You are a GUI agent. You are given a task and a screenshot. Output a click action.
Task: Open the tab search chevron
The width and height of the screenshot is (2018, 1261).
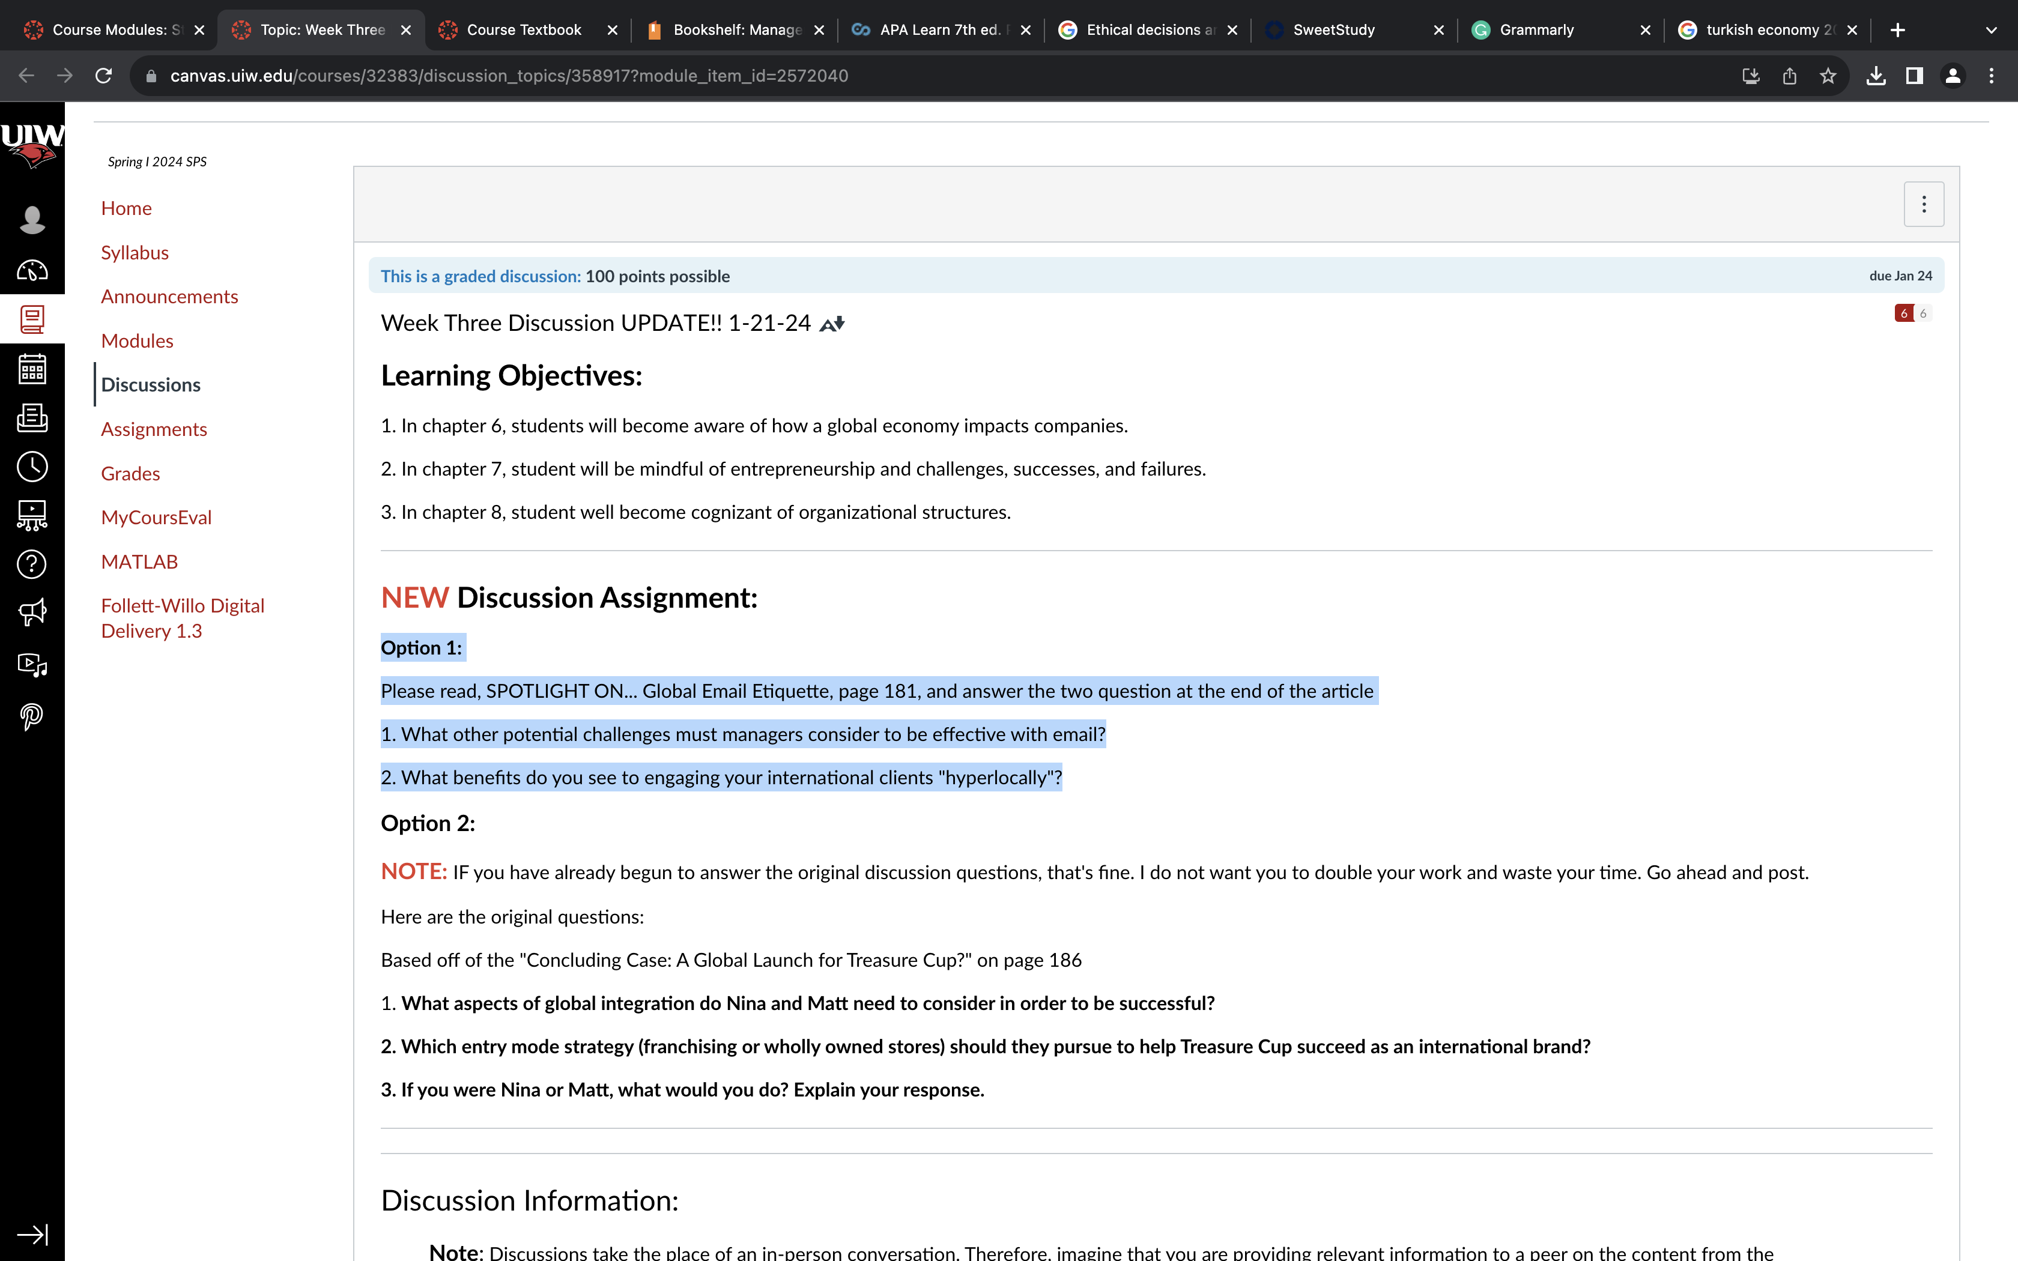click(x=1992, y=30)
